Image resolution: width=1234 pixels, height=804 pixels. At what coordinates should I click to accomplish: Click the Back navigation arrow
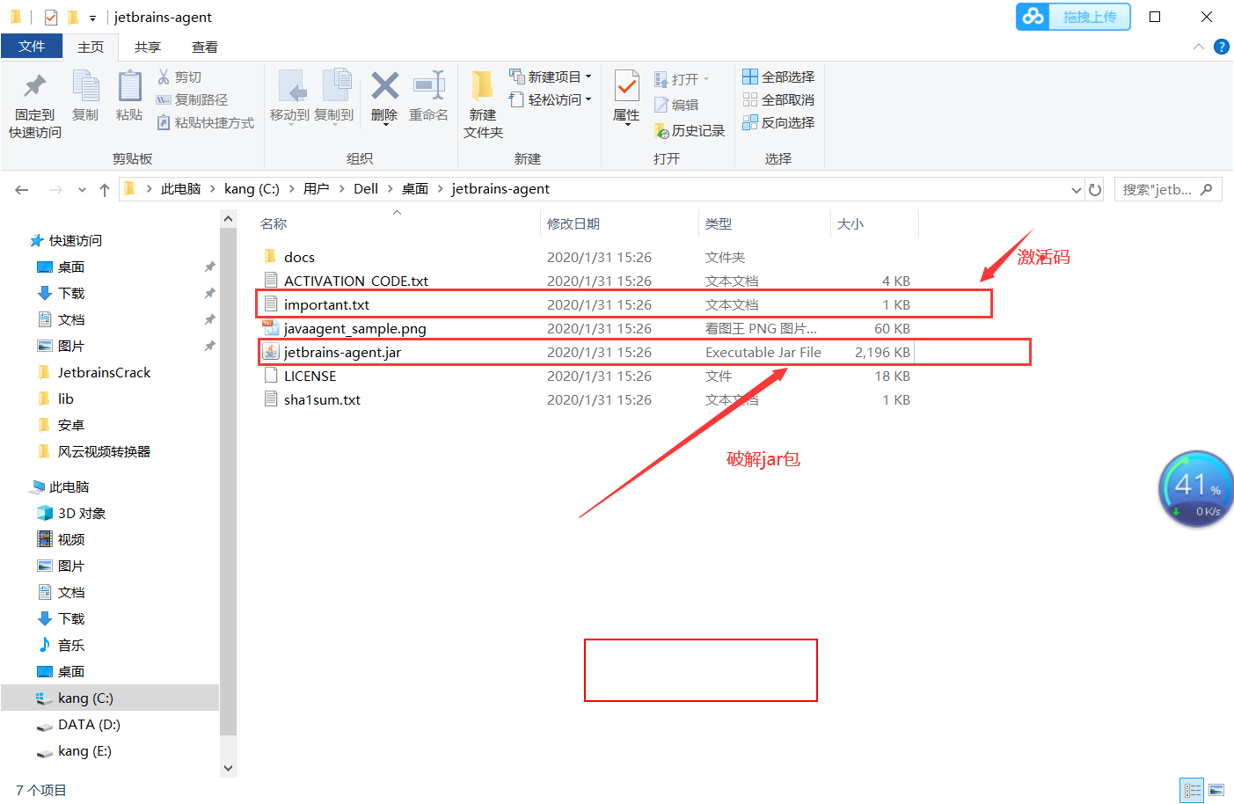point(22,189)
